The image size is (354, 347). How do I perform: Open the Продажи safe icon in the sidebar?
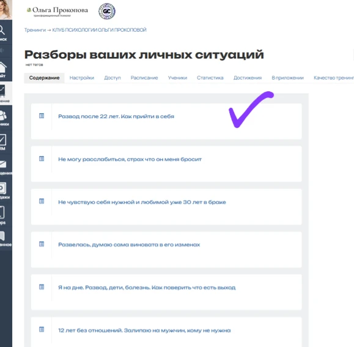[3, 188]
